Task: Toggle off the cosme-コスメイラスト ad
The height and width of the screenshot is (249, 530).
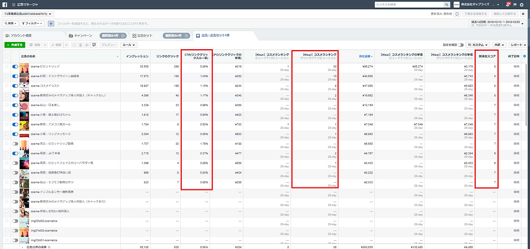Action: (x=15, y=86)
